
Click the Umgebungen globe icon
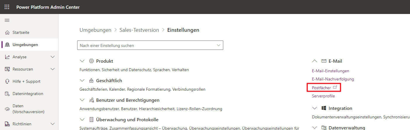point(7,45)
